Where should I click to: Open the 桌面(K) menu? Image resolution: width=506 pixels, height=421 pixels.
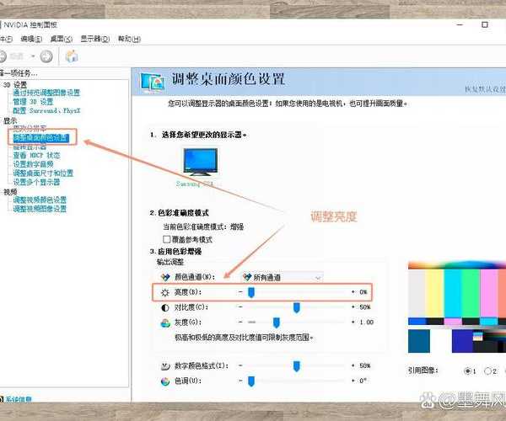62,39
